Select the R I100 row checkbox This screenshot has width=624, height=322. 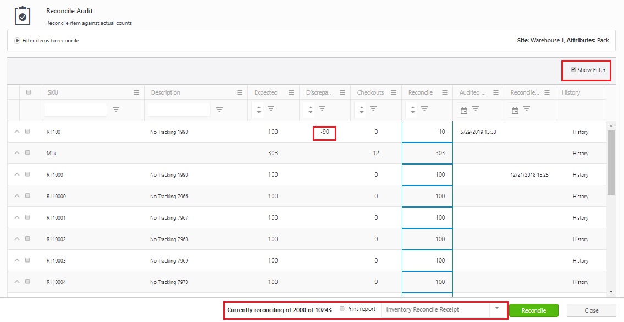pos(27,131)
